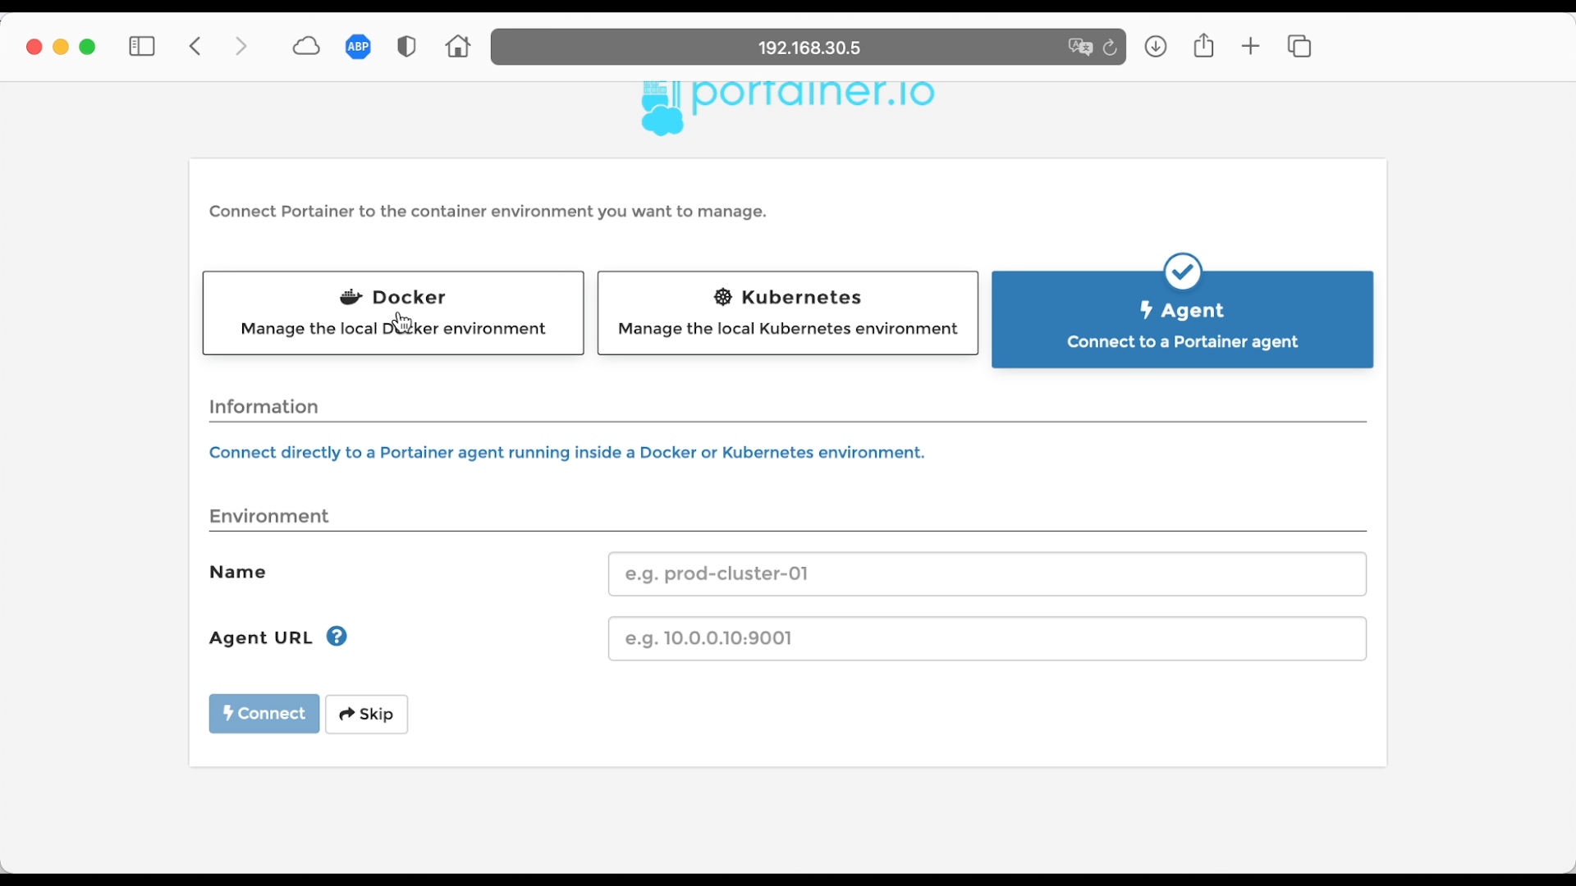Click the iCloud icon in toolbar

coord(306,47)
